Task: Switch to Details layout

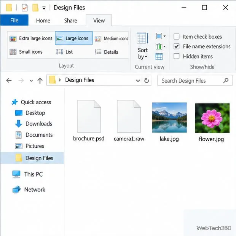Action: click(106, 52)
